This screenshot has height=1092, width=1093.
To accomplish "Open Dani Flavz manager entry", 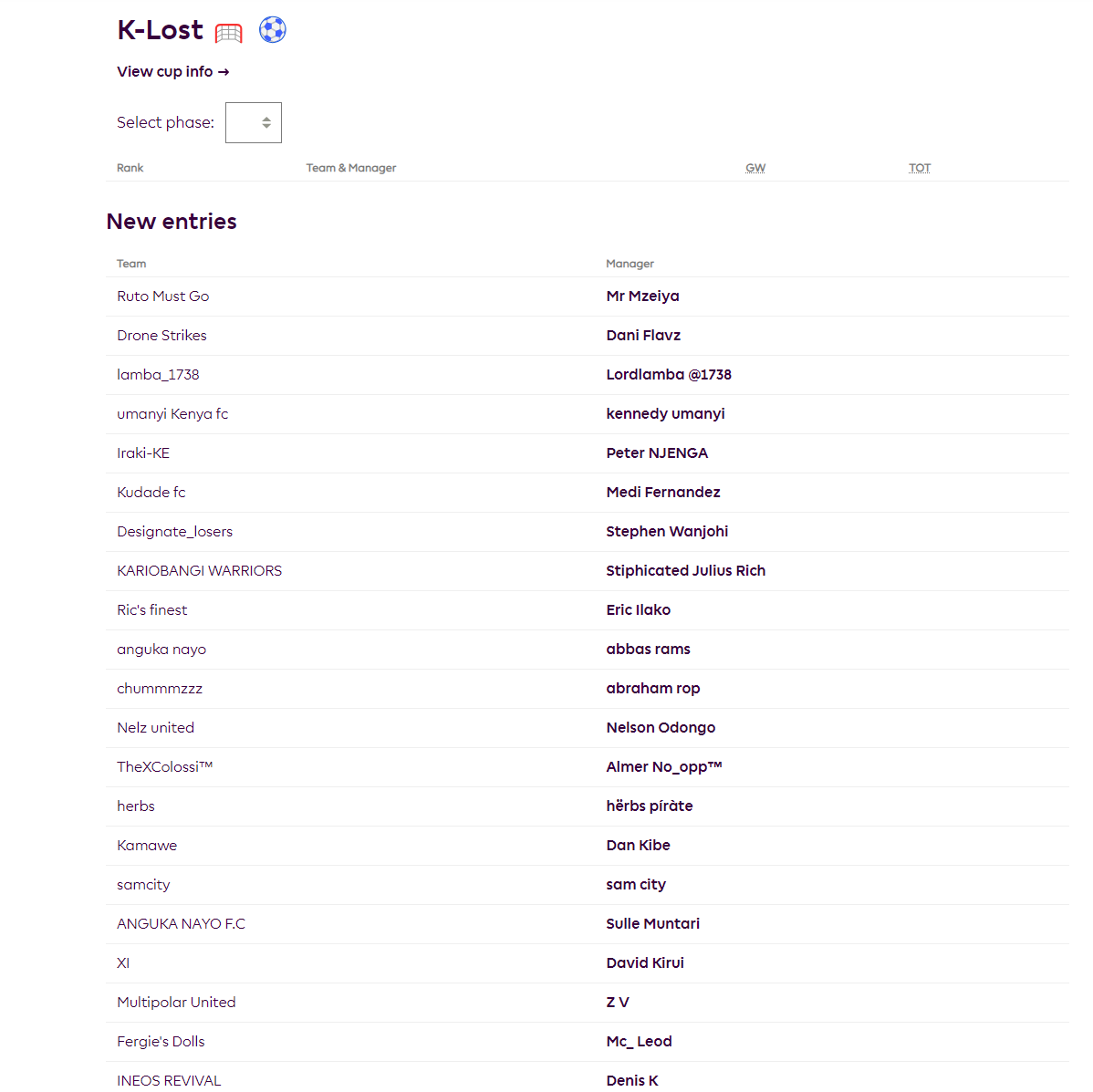I will (x=643, y=335).
